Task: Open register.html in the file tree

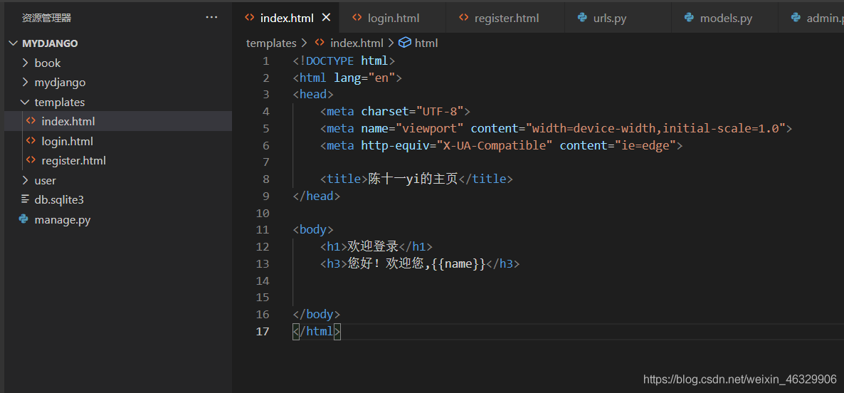Action: (x=73, y=161)
